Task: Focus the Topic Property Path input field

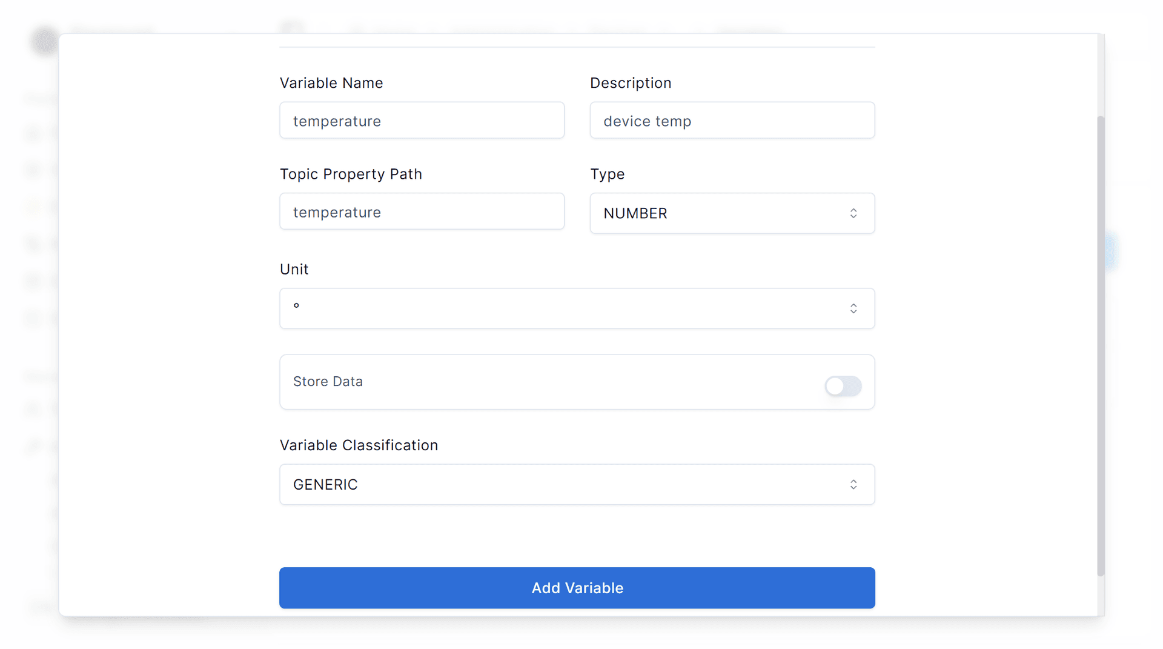Action: pyautogui.click(x=422, y=211)
